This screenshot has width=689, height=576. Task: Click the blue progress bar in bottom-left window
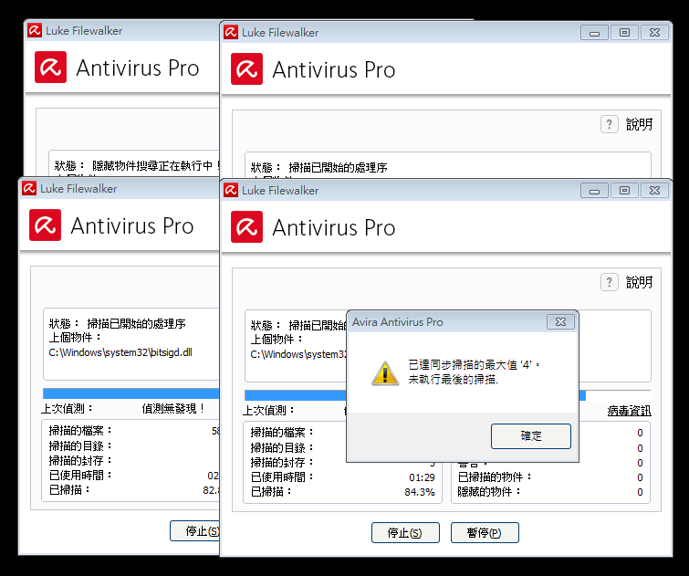pos(128,392)
